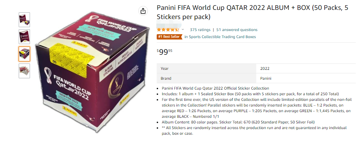Click the $99.95 price
The height and width of the screenshot is (146, 360).
165,52
